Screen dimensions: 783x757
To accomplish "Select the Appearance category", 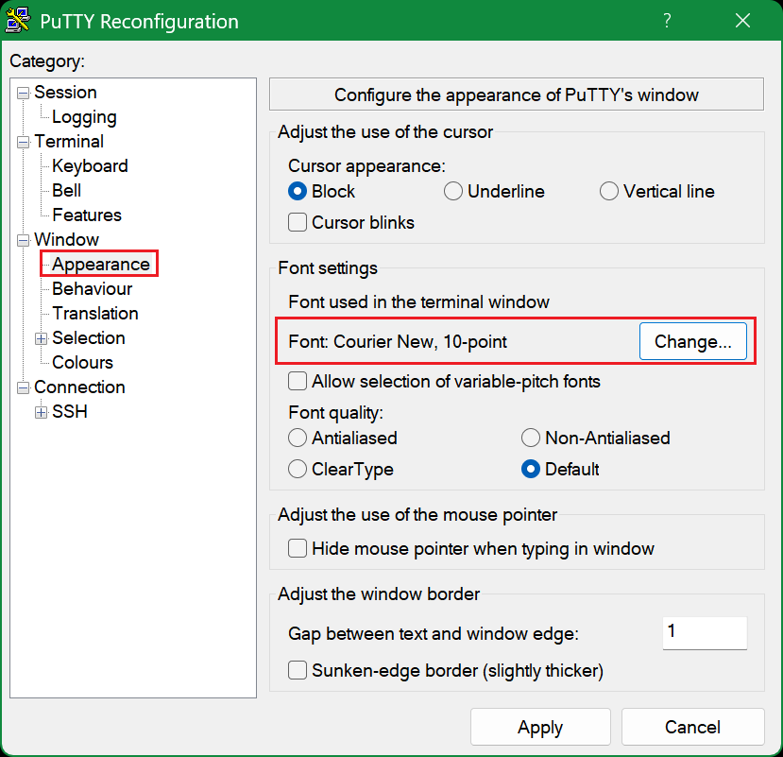I will (x=100, y=264).
